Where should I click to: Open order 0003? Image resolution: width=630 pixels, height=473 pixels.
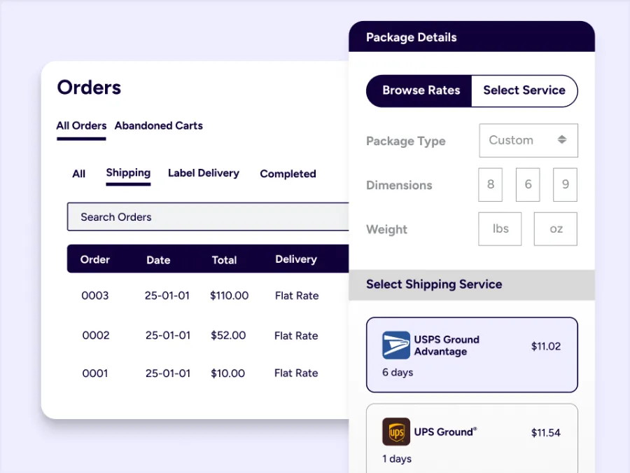click(x=95, y=296)
